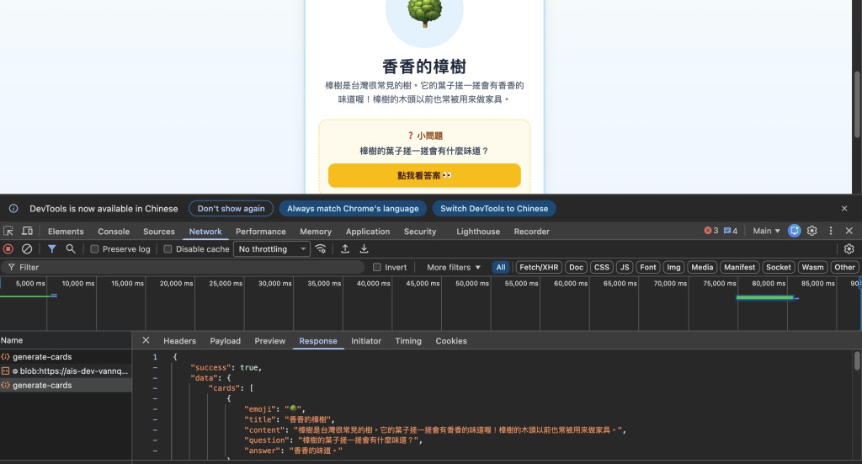This screenshot has height=464, width=862.
Task: Close the DevTools panel
Action: coord(849,231)
